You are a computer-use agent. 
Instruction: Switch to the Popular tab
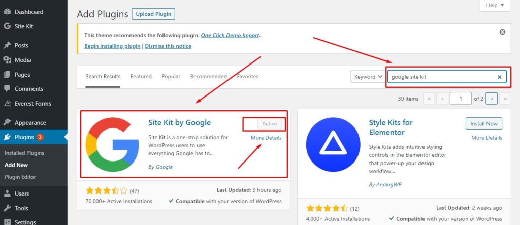[171, 77]
